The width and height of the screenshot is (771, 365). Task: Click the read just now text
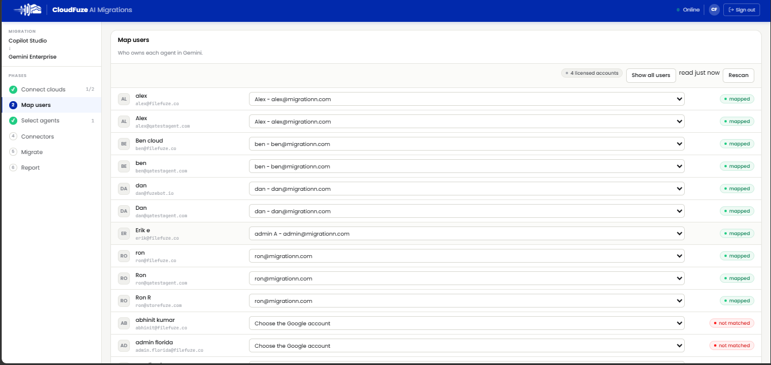pos(699,73)
